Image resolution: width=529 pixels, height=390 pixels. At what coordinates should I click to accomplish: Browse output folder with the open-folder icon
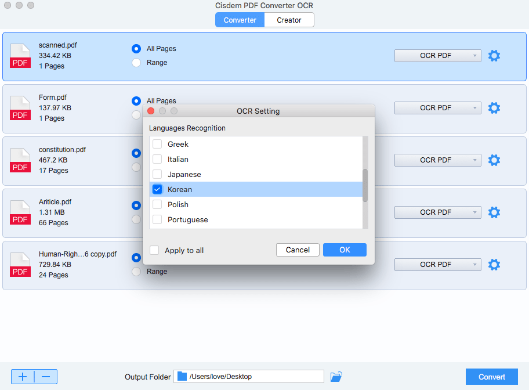tap(336, 377)
